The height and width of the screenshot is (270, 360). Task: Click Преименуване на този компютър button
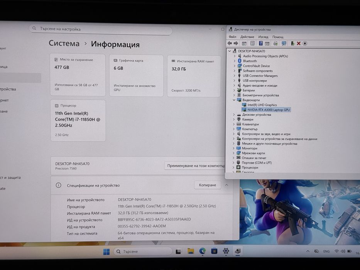coord(196,165)
